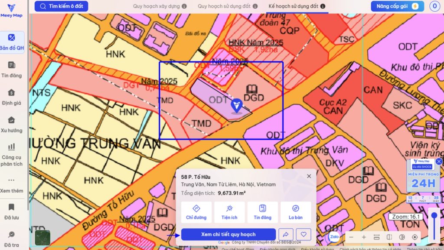Image resolution: width=444 pixels, height=250 pixels.
Task: Click the locate-me target icon
Action: click(x=415, y=237)
